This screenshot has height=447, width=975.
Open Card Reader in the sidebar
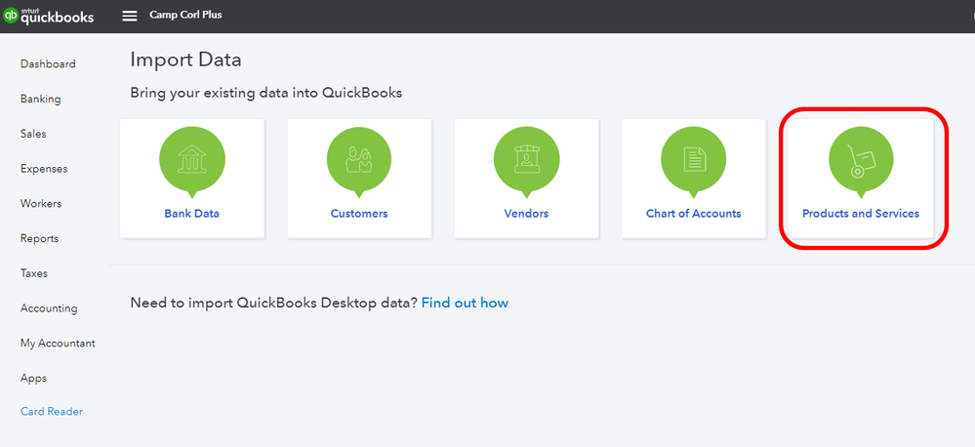point(52,412)
